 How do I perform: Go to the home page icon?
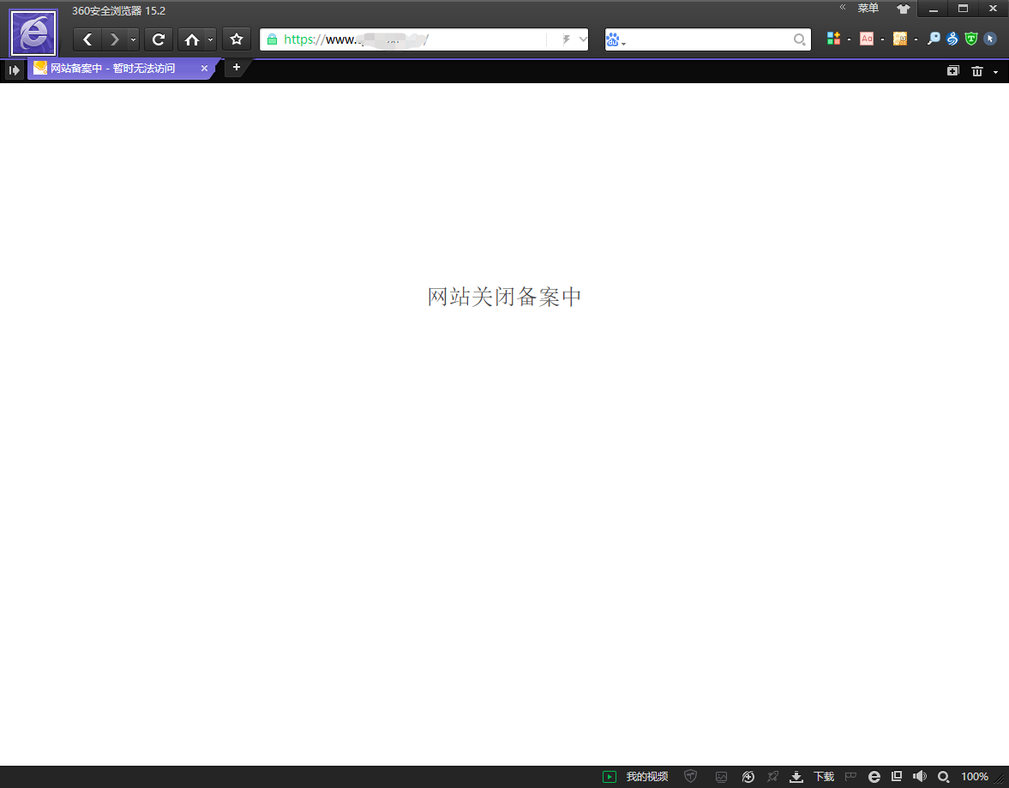click(x=192, y=39)
